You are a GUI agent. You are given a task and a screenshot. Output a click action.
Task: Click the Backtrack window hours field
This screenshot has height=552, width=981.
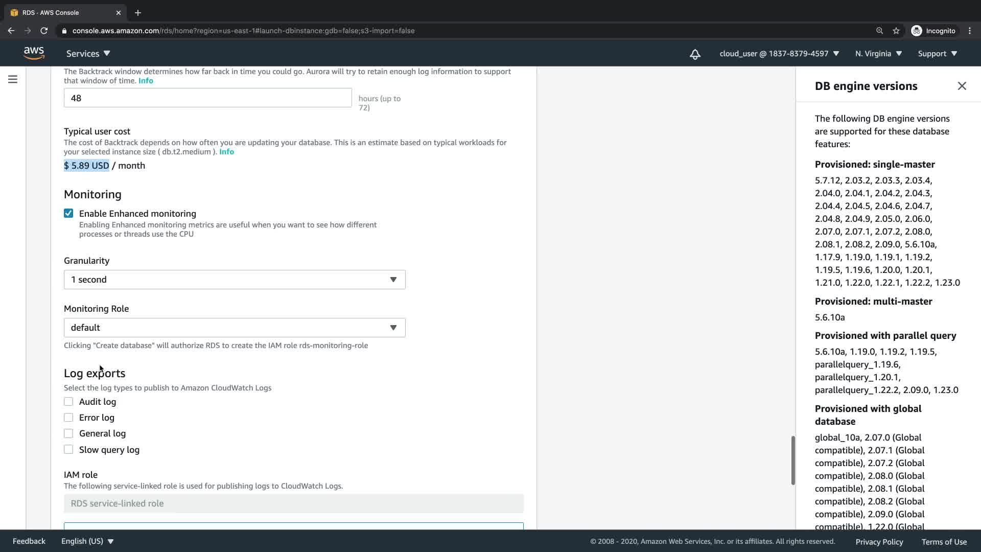[207, 98]
